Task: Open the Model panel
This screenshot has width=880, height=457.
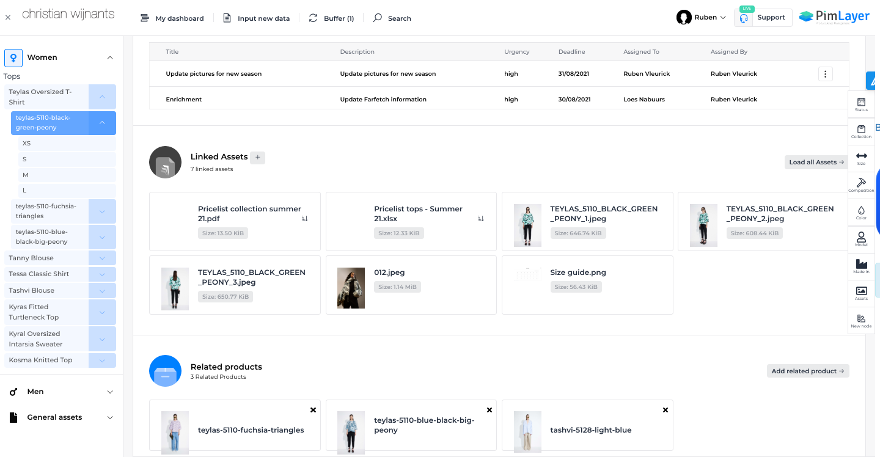Action: click(861, 238)
